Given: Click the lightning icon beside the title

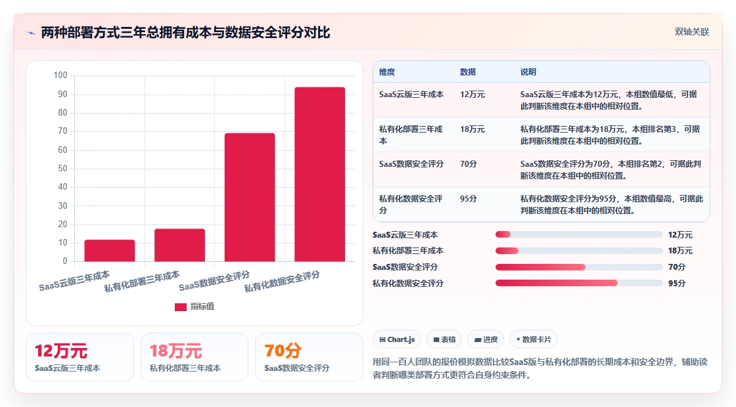Looking at the screenshot, I should click(x=32, y=33).
